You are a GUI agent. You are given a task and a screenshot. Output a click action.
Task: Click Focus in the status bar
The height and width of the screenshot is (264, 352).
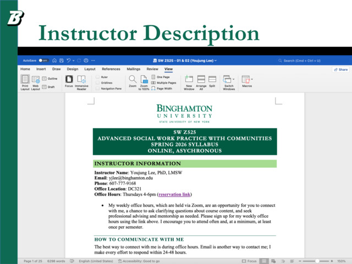pos(249,261)
